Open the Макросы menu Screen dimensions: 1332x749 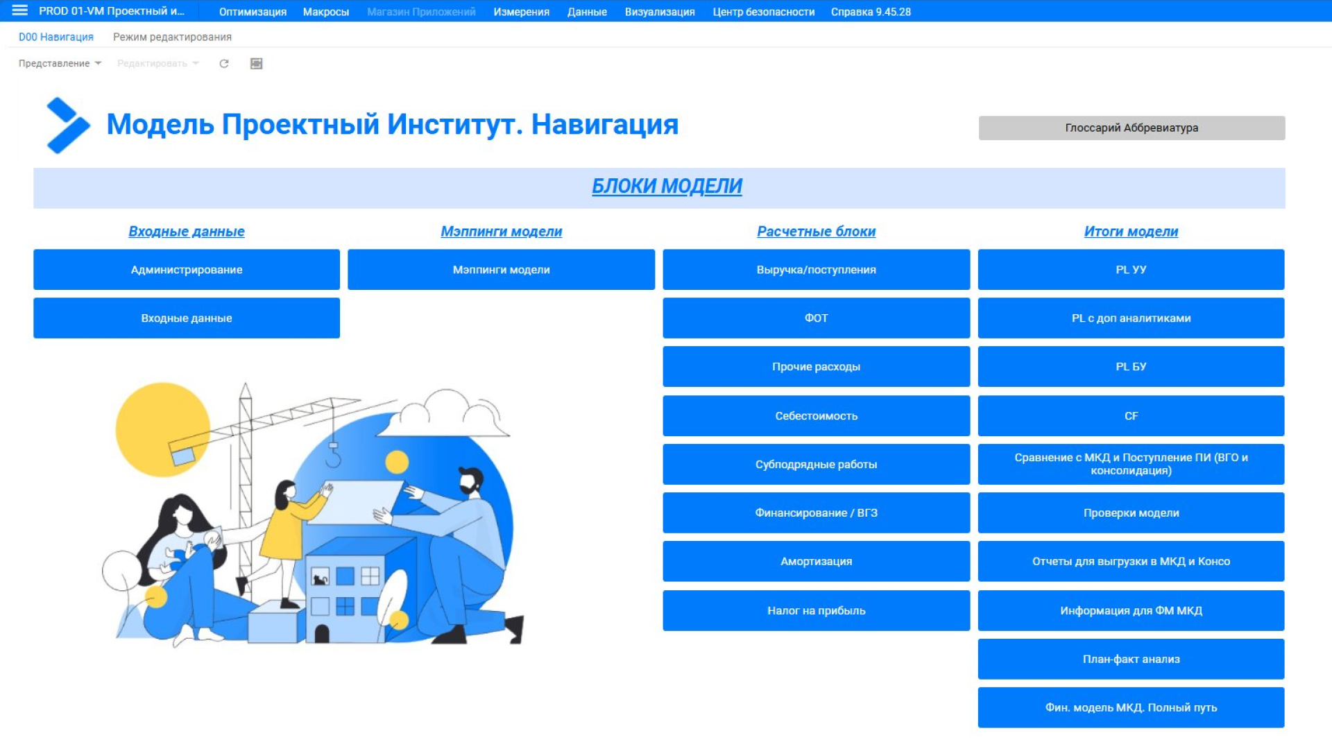pyautogui.click(x=325, y=12)
